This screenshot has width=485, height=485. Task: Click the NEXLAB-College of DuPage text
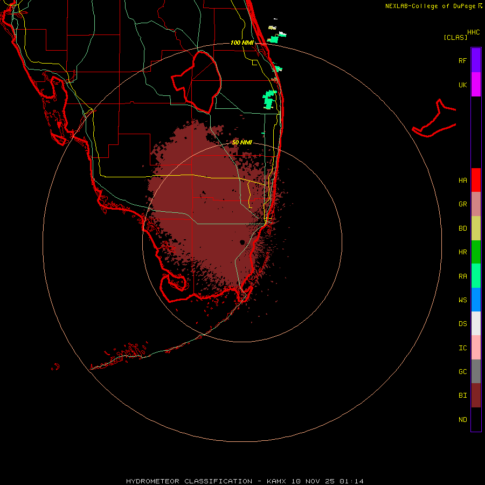(431, 6)
